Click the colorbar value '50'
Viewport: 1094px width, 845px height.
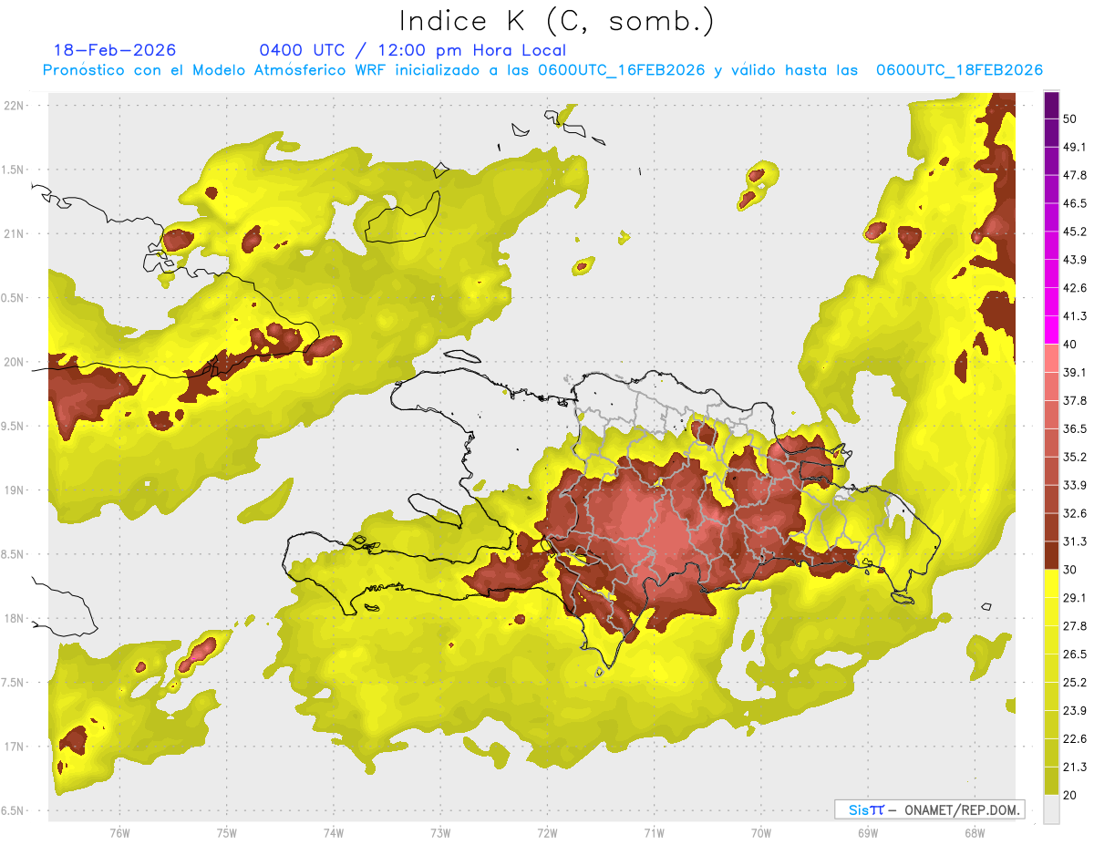click(x=1070, y=119)
